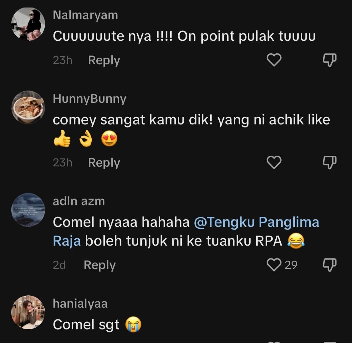Open hanialyaa's profile picture

28,312
